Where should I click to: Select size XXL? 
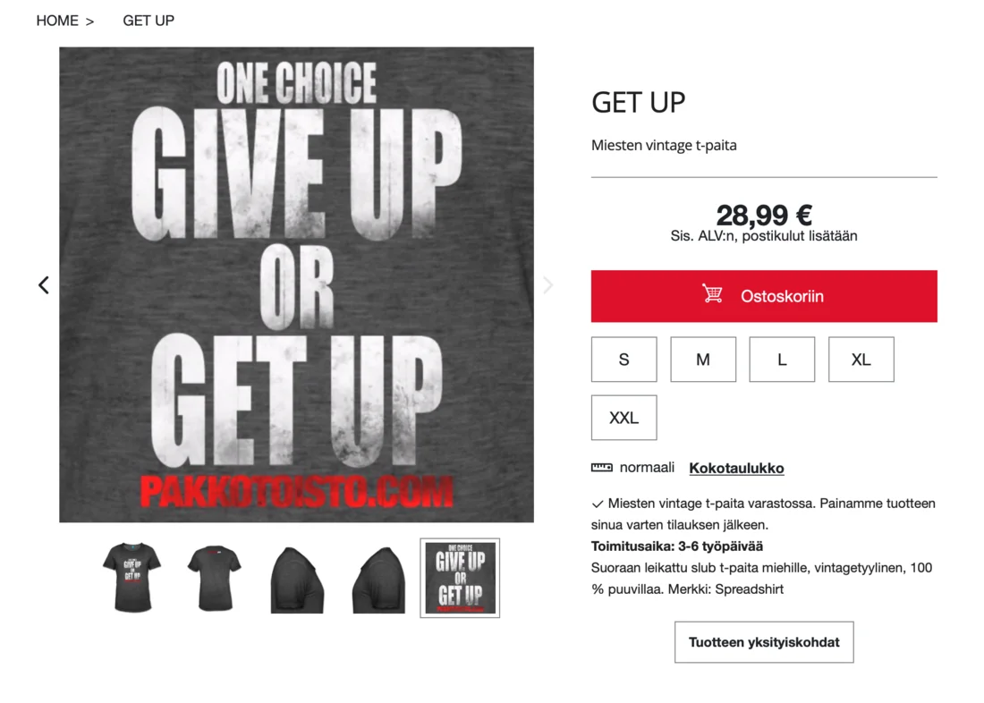pyautogui.click(x=623, y=418)
